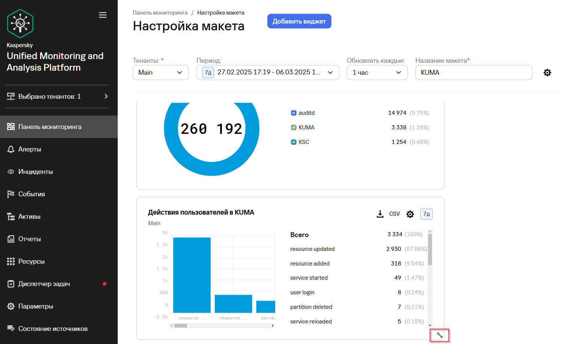Click the chart horizontal scrollbar thumb
This screenshot has height=344, width=562.
click(181, 326)
